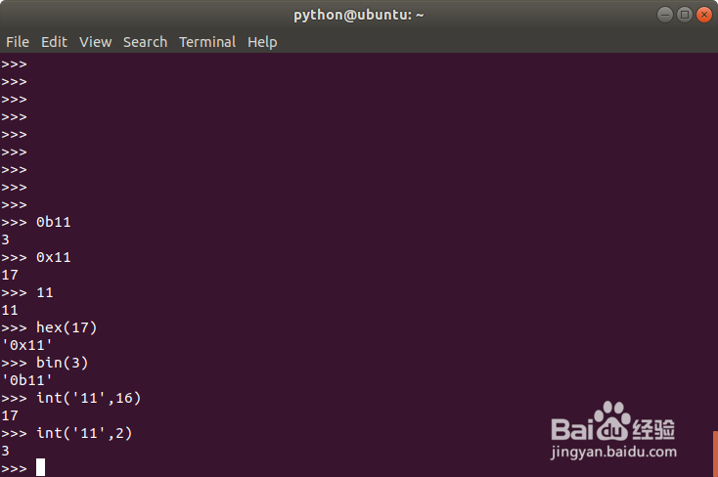Minimize the terminal window

click(x=665, y=14)
